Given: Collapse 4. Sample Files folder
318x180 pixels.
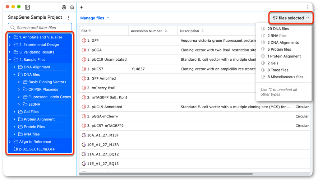Looking at the screenshot, I should [10, 60].
